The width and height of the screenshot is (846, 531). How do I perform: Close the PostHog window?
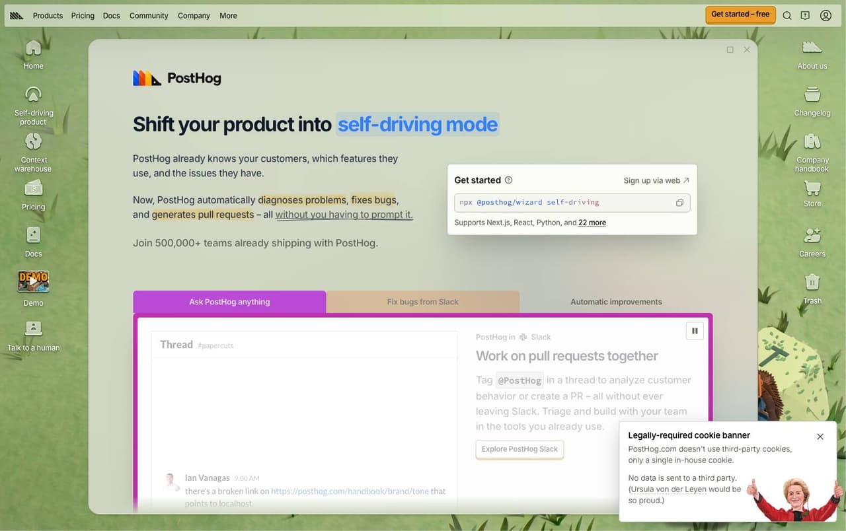coord(747,50)
